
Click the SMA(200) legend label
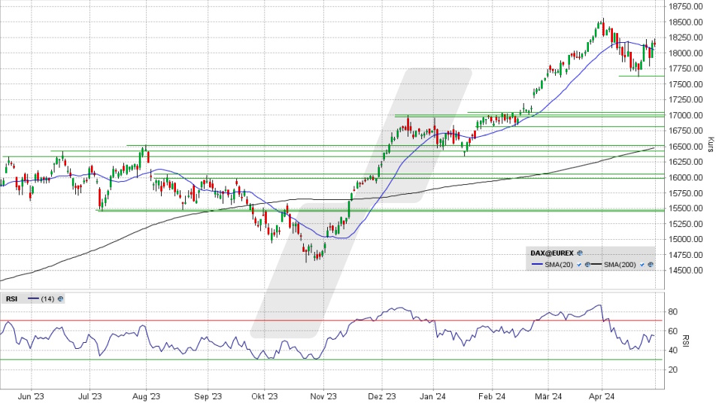620,265
